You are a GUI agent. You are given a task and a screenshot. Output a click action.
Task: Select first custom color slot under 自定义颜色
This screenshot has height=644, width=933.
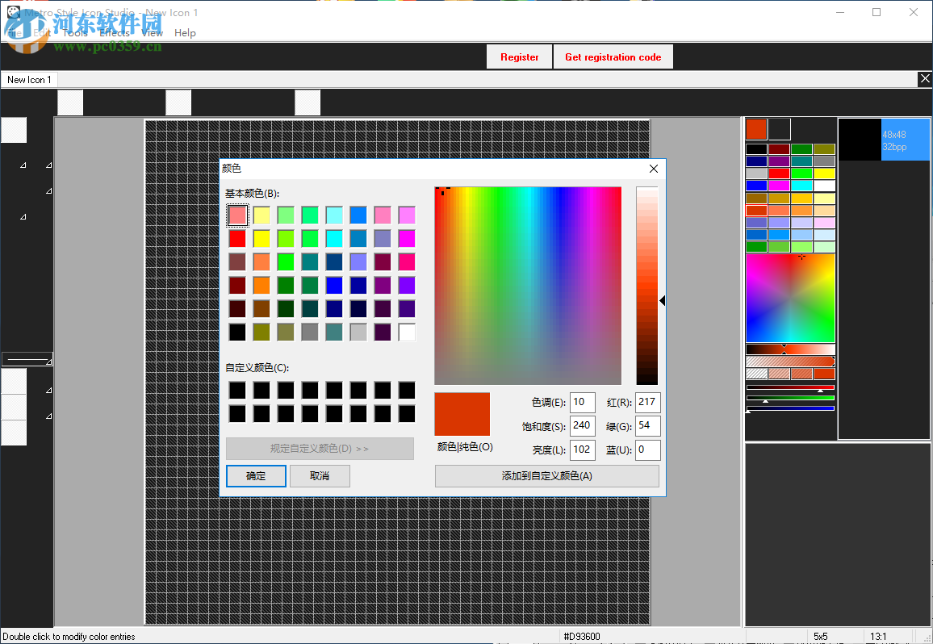[x=236, y=391]
